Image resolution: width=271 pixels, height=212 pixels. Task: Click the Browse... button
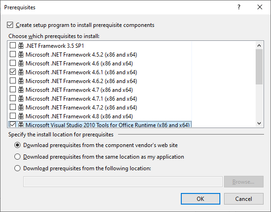tap(244, 182)
